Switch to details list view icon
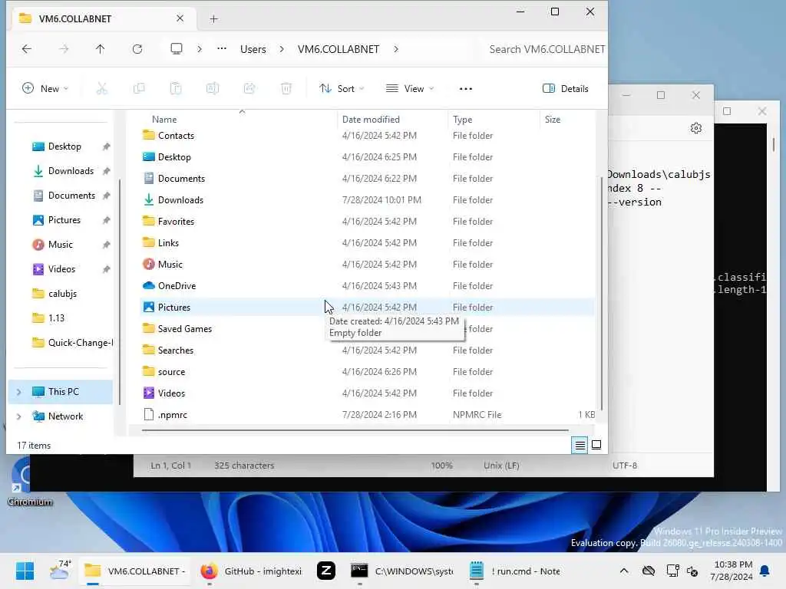786x589 pixels. pyautogui.click(x=580, y=445)
